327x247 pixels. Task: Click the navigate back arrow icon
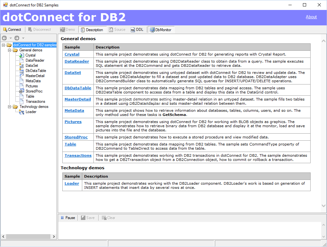4,38
